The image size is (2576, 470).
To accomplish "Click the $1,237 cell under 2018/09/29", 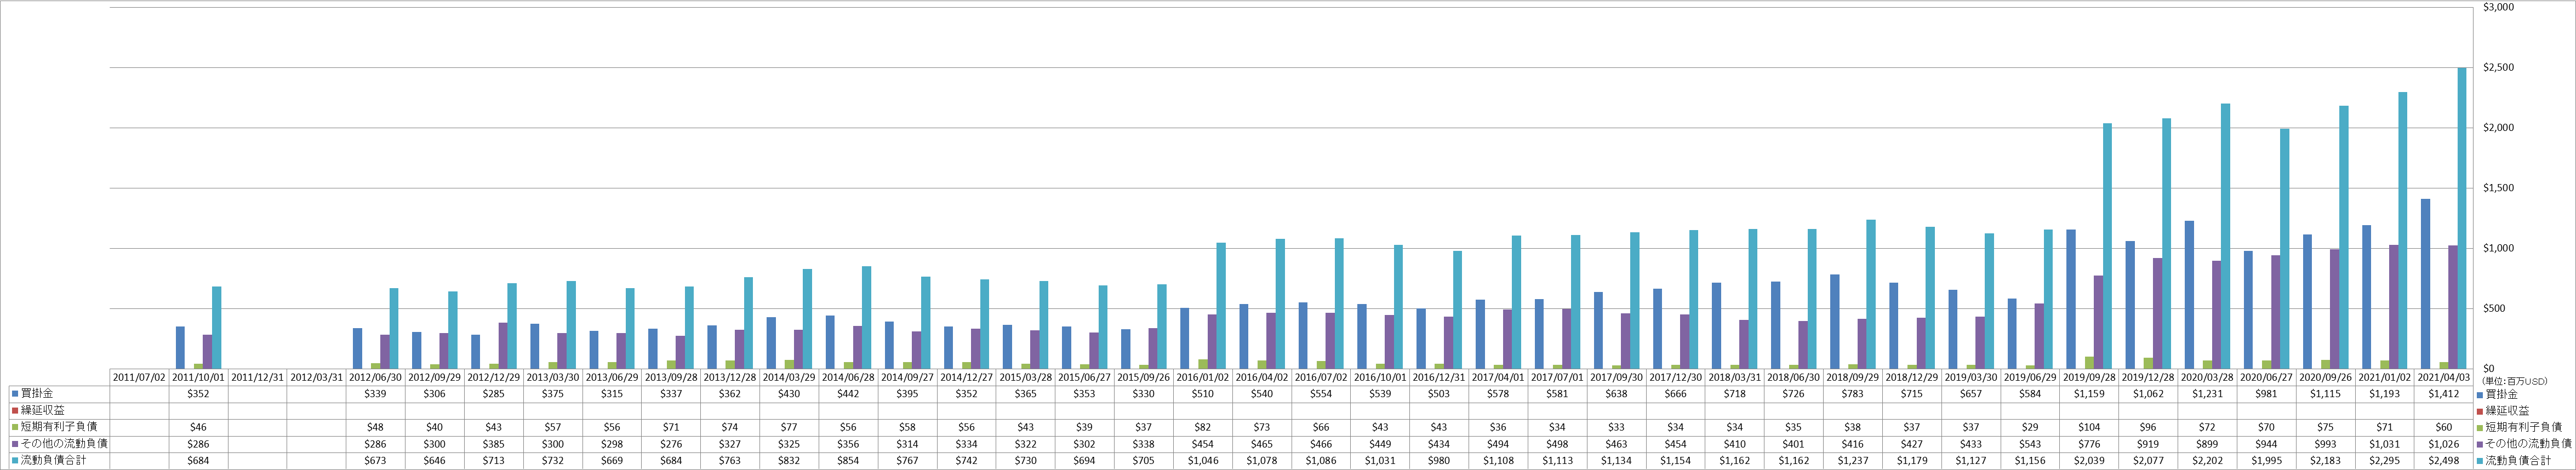I will (x=1853, y=461).
